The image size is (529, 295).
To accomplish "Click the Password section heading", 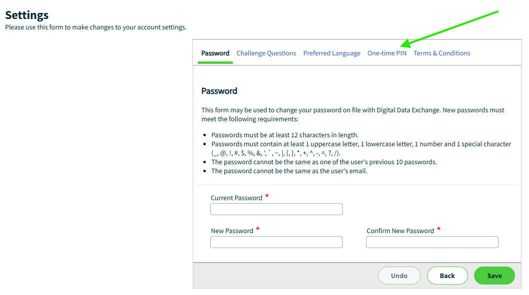I will (219, 91).
